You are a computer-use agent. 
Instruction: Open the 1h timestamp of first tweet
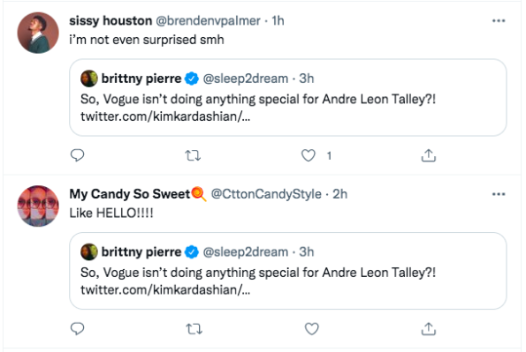(278, 21)
